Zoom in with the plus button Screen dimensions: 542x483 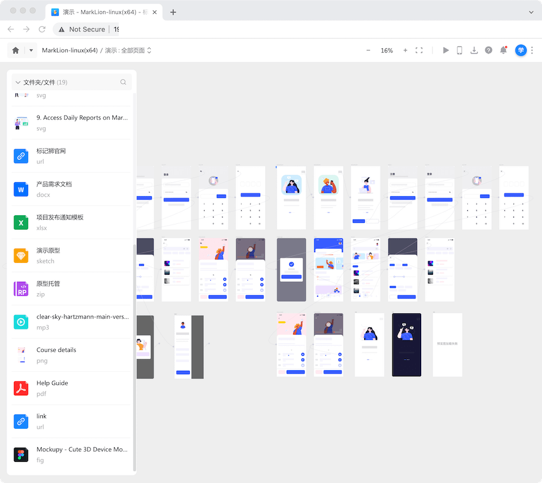click(x=405, y=50)
